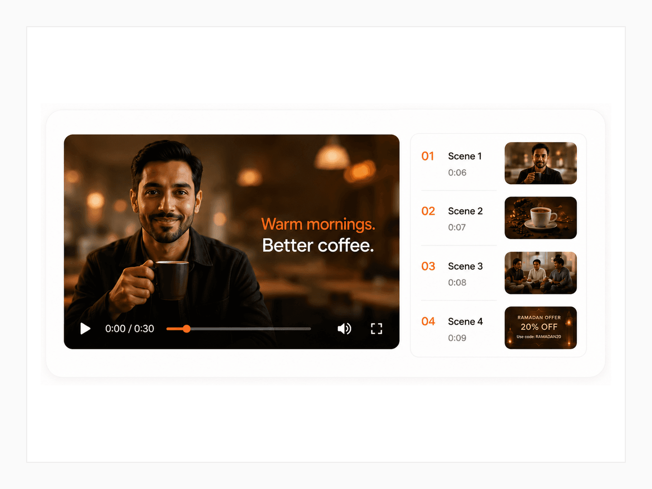Click the orange 03 scene number
Viewport: 652px width, 489px height.
(x=428, y=266)
